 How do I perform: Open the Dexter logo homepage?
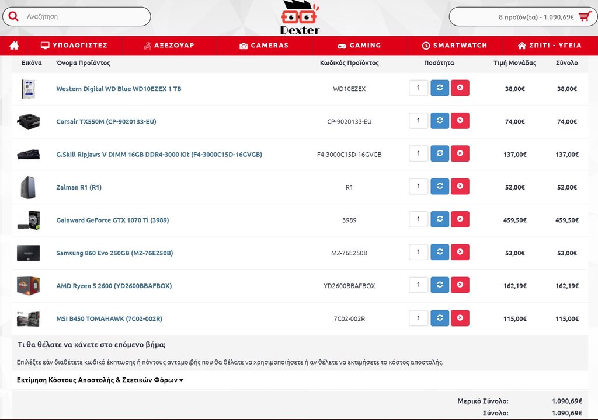coord(300,17)
